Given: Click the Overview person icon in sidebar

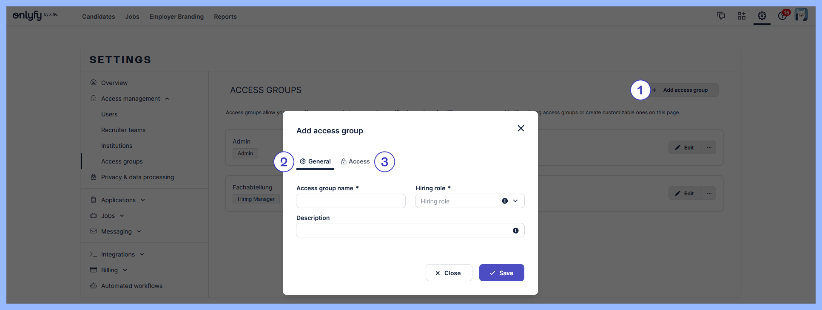Looking at the screenshot, I should (x=94, y=82).
